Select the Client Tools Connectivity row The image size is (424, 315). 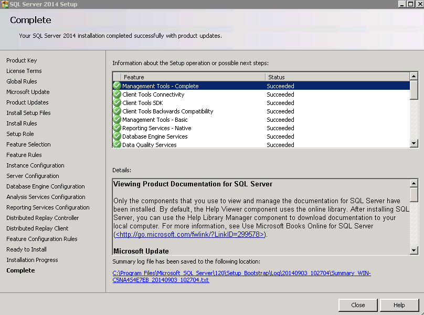click(261, 94)
